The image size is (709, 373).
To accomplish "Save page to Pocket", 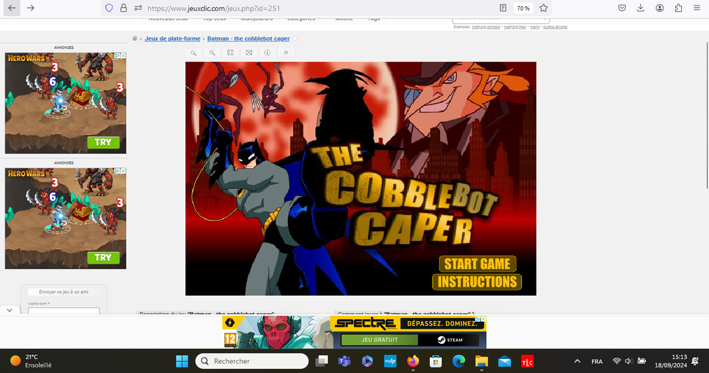I will click(x=622, y=8).
